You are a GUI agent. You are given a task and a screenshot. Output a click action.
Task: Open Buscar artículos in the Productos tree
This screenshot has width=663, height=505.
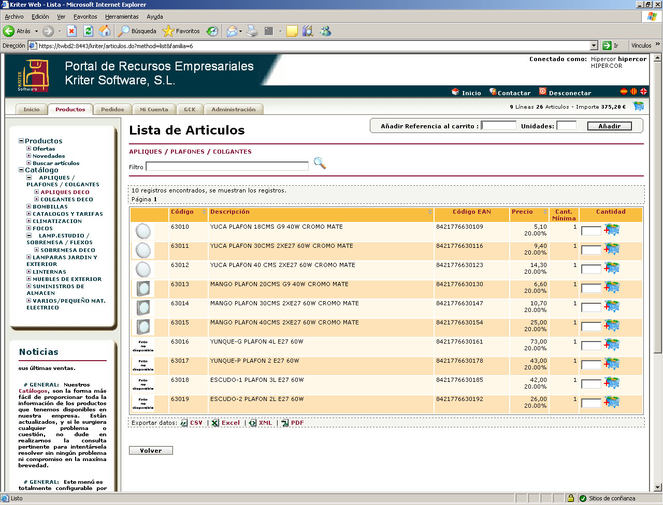[x=56, y=163]
